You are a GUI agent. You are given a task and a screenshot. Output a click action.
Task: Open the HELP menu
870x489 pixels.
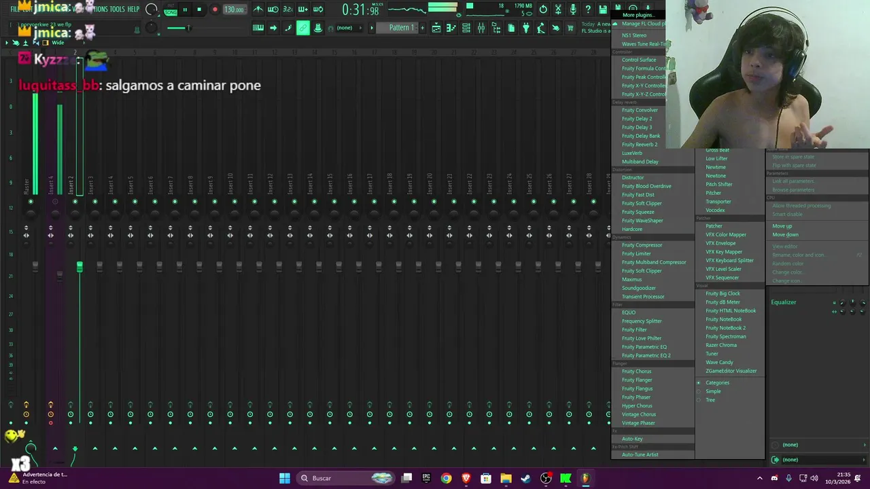133,10
